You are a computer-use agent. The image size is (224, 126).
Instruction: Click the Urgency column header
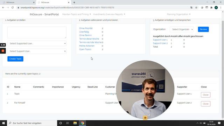76,87
